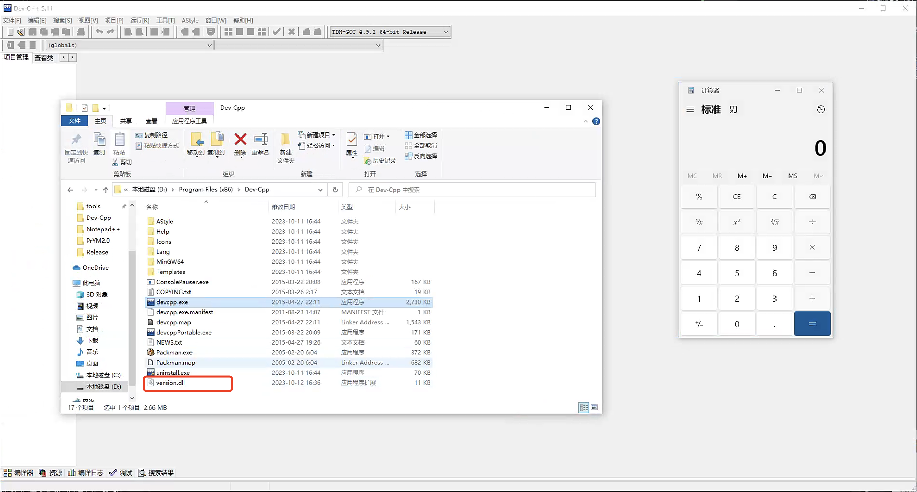Expand the Explorer address bar history dropdown
This screenshot has height=492, width=917.
(320, 190)
